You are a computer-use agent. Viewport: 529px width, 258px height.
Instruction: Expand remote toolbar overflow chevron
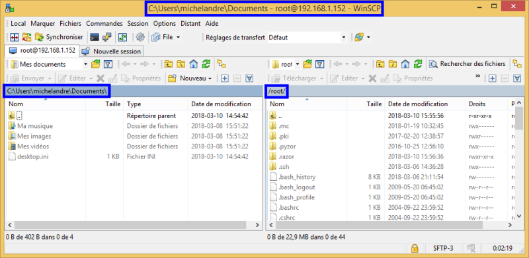click(x=477, y=77)
